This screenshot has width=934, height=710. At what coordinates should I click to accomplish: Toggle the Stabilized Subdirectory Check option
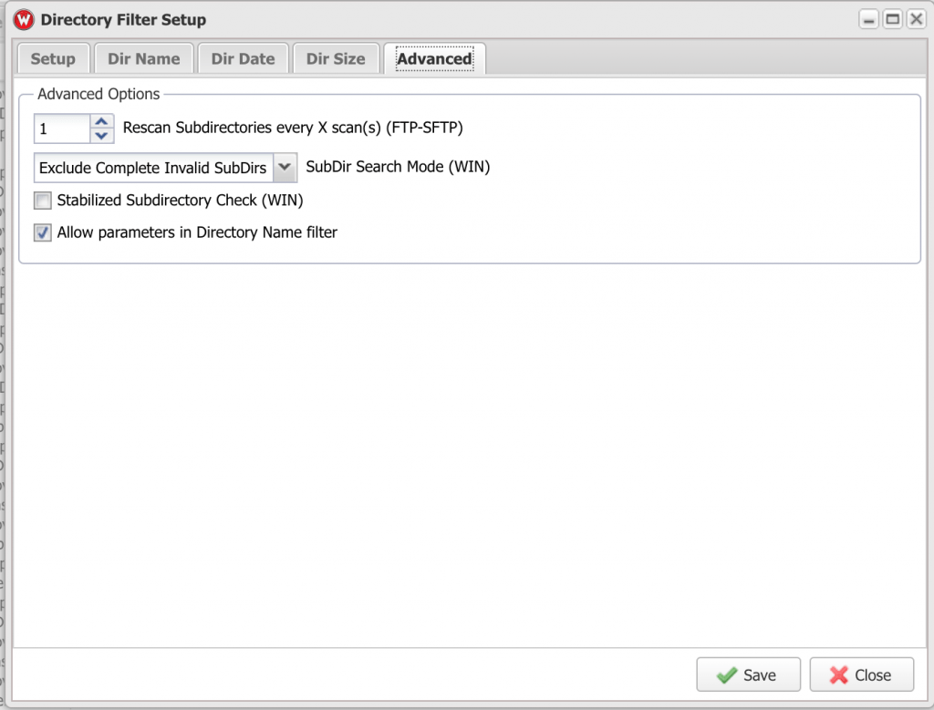[42, 200]
